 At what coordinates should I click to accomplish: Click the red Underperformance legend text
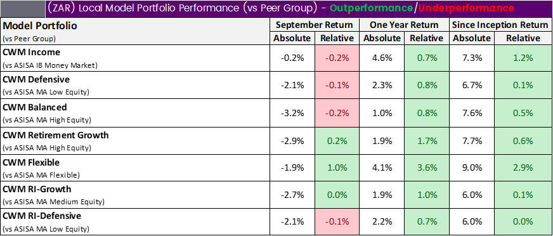pyautogui.click(x=466, y=8)
